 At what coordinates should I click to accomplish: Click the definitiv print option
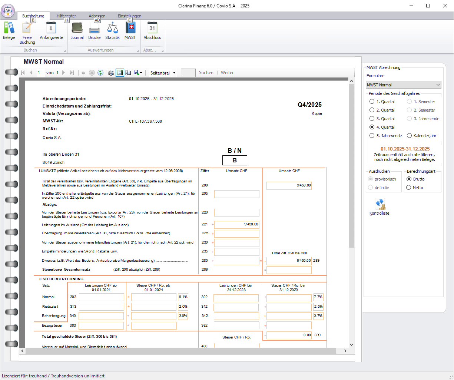tap(378, 188)
